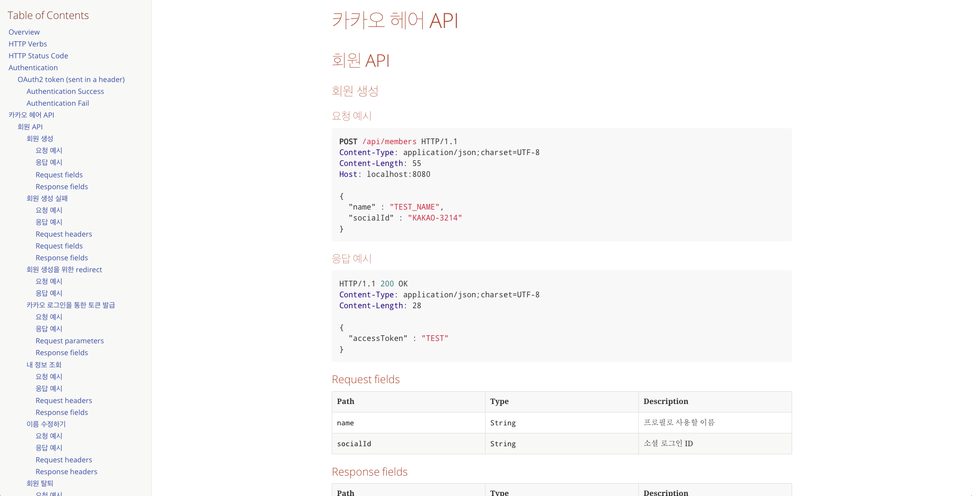Go to 이름 수정하기 section
This screenshot has height=496, width=972.
coord(46,424)
